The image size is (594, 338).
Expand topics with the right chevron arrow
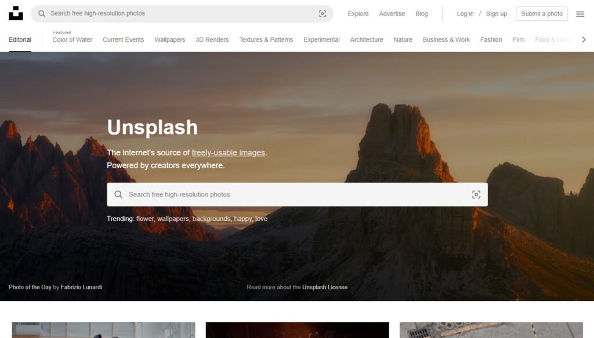(584, 39)
